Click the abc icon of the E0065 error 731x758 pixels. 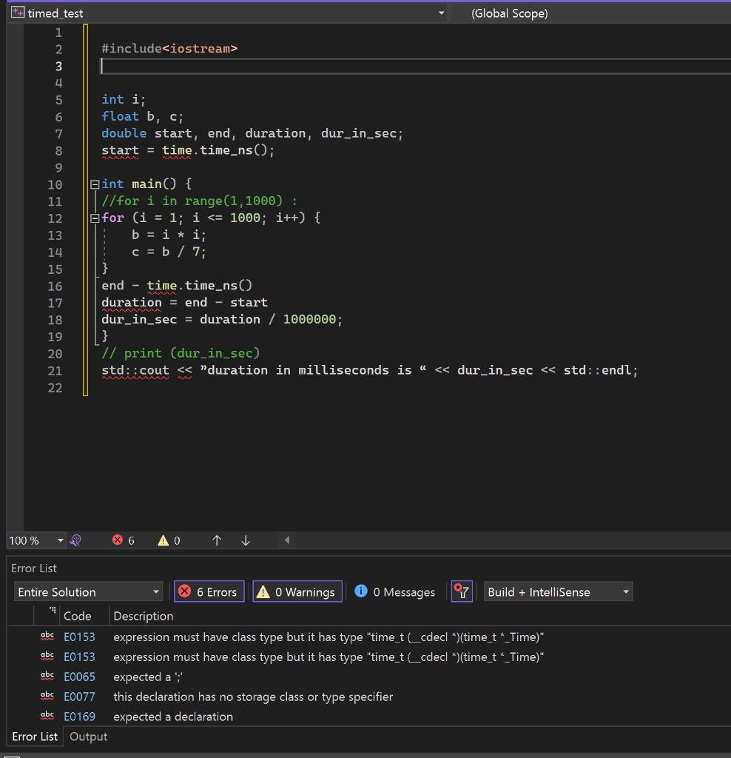[47, 677]
